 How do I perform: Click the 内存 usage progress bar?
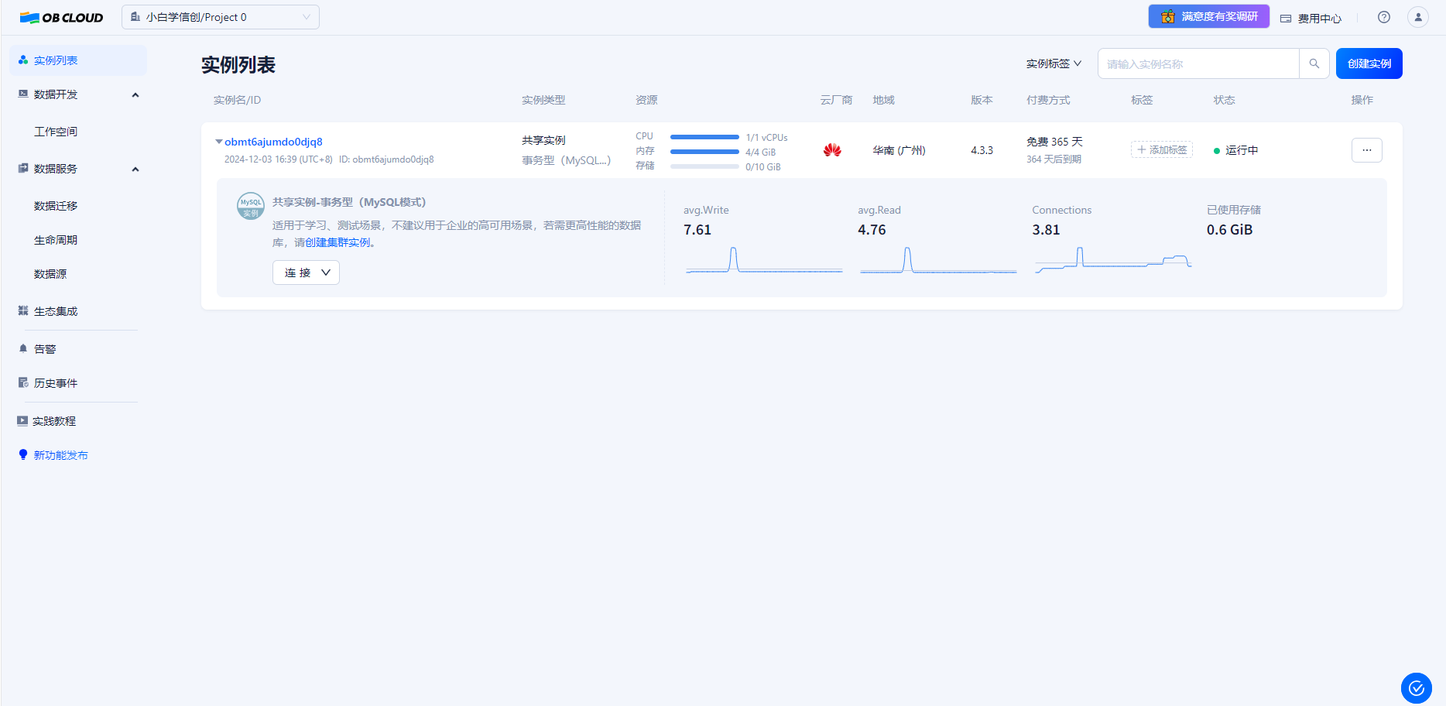[704, 152]
